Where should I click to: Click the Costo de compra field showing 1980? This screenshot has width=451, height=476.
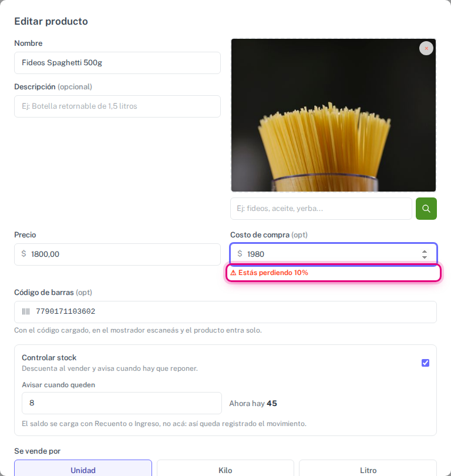click(334, 254)
